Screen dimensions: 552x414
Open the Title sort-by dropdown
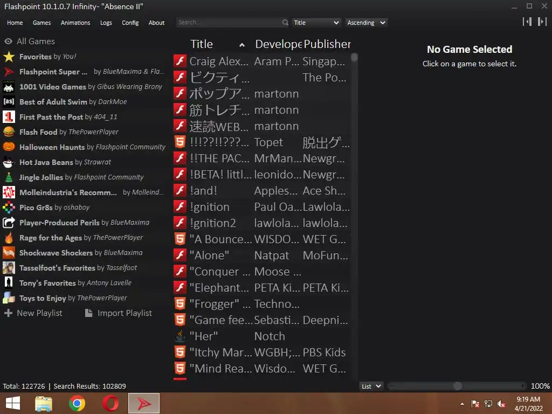click(316, 23)
